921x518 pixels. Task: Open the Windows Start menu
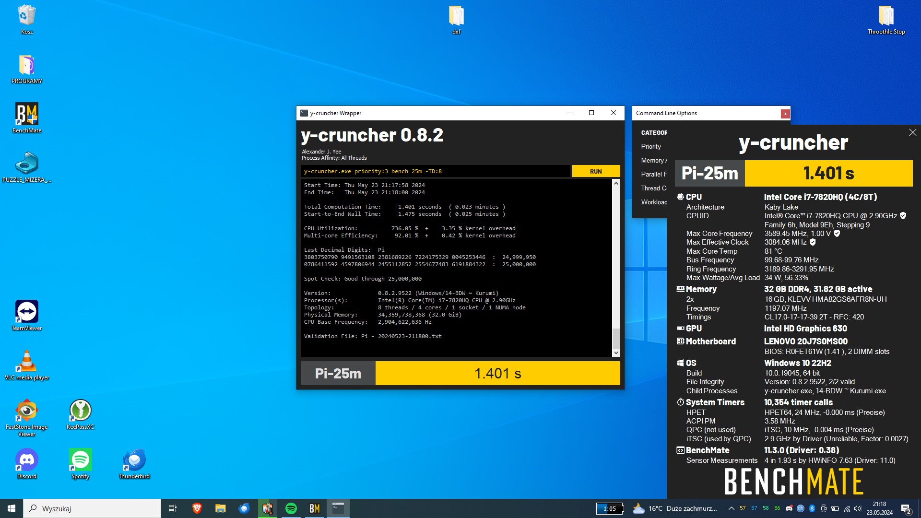pos(12,508)
